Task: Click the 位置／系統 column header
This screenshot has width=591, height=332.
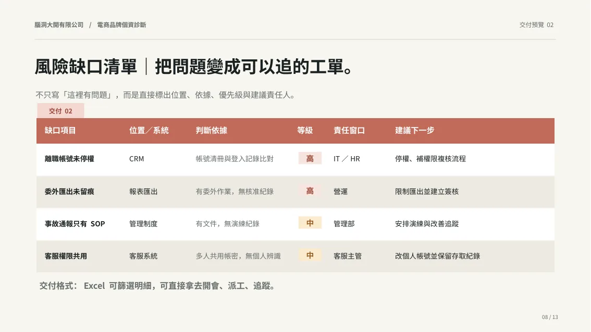Action: tap(149, 130)
